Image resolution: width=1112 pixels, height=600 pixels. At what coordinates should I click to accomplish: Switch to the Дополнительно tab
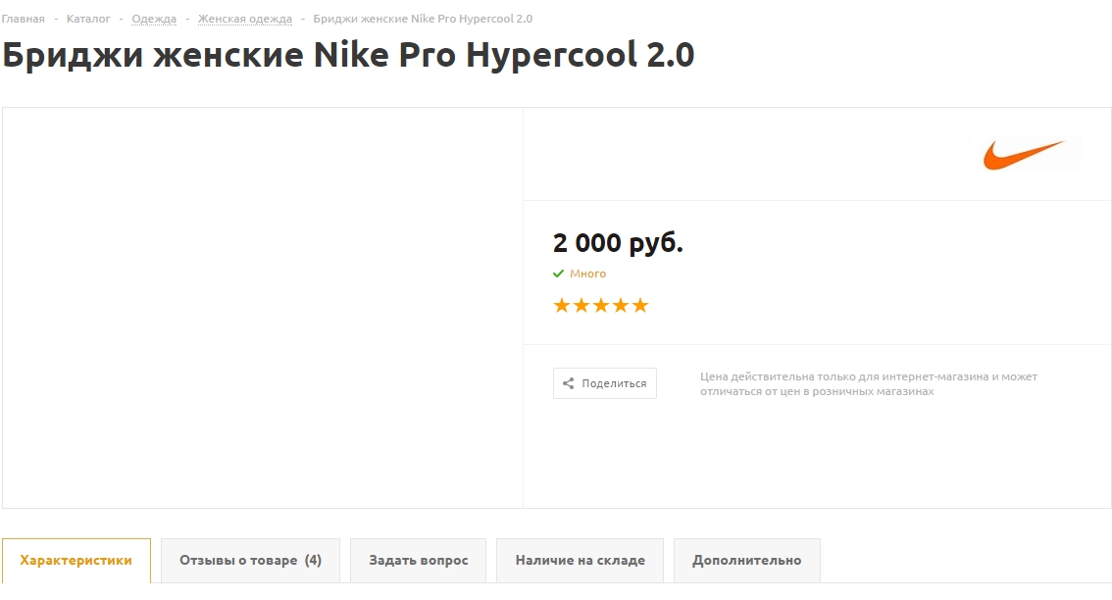point(747,560)
